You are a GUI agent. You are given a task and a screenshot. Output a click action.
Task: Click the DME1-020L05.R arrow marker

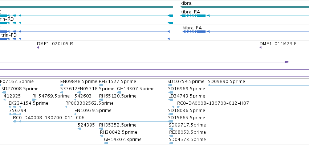pos(38,47)
